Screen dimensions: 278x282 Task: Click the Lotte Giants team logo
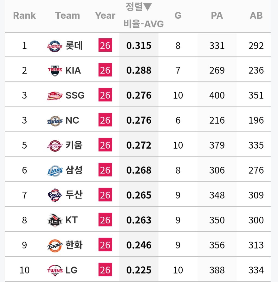pyautogui.click(x=55, y=46)
